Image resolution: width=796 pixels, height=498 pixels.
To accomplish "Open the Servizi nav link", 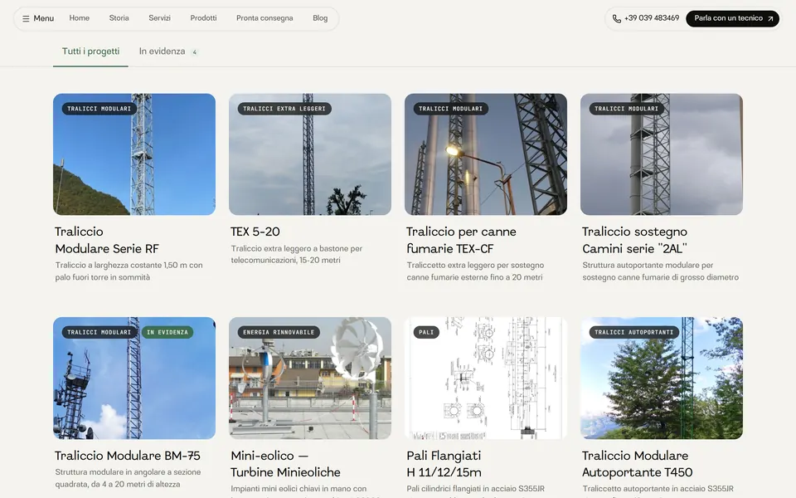I will point(159,18).
